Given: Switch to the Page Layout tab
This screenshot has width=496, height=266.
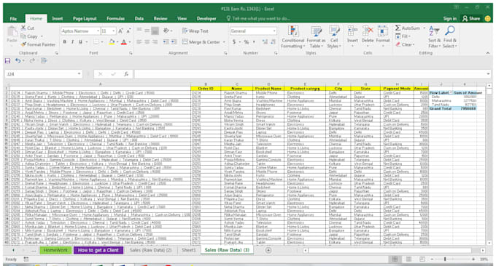Looking at the screenshot, I should [85, 19].
